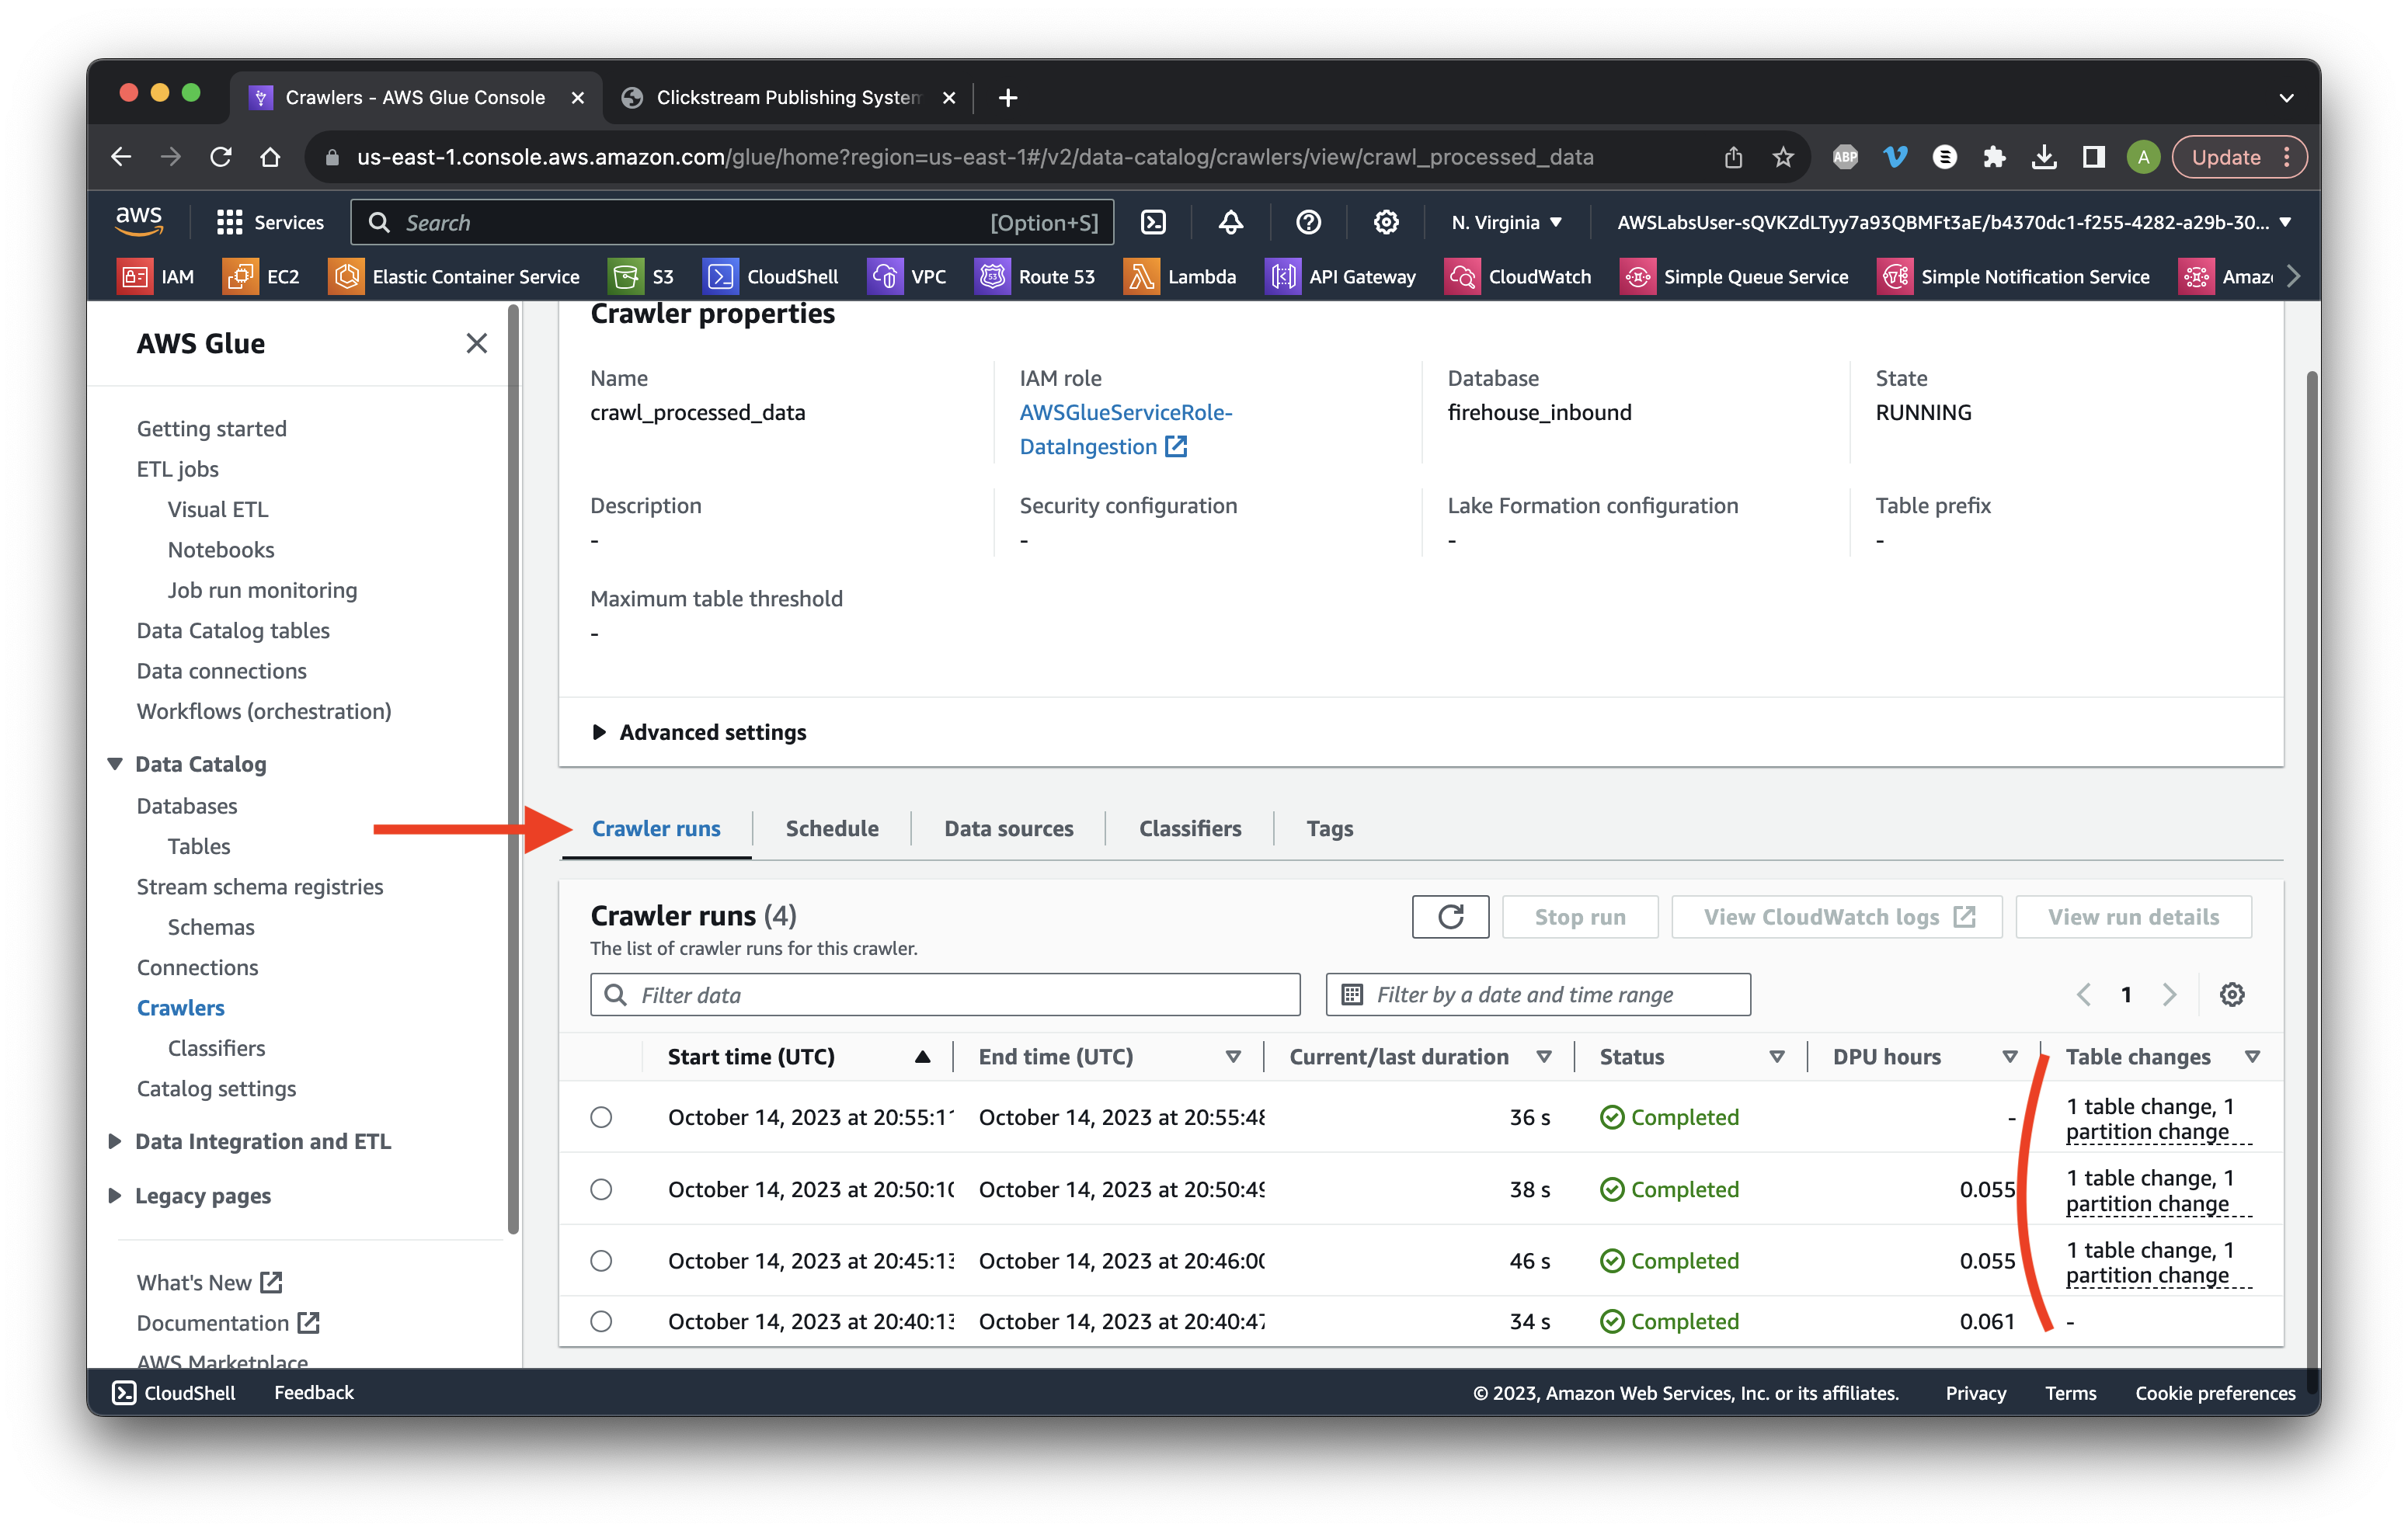The height and width of the screenshot is (1531, 2408).
Task: Open crawler runs table preferences gear
Action: click(x=2232, y=995)
